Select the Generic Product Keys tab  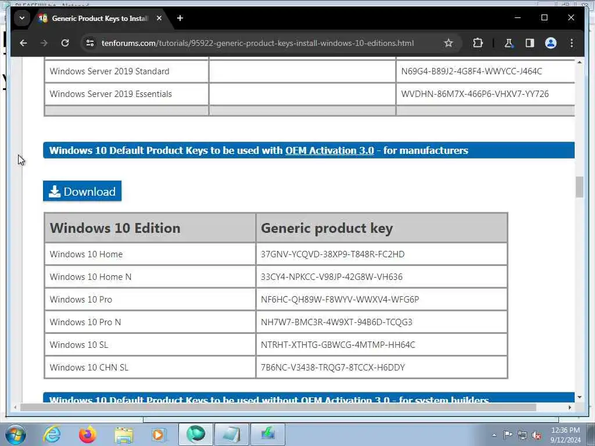pos(99,18)
